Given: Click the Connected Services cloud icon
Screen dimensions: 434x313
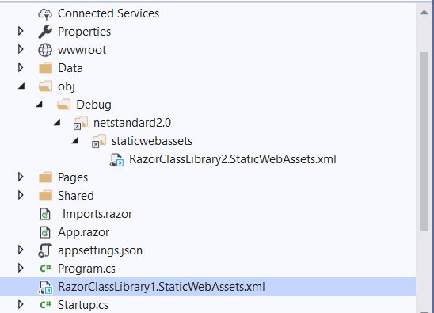Looking at the screenshot, I should tap(45, 13).
